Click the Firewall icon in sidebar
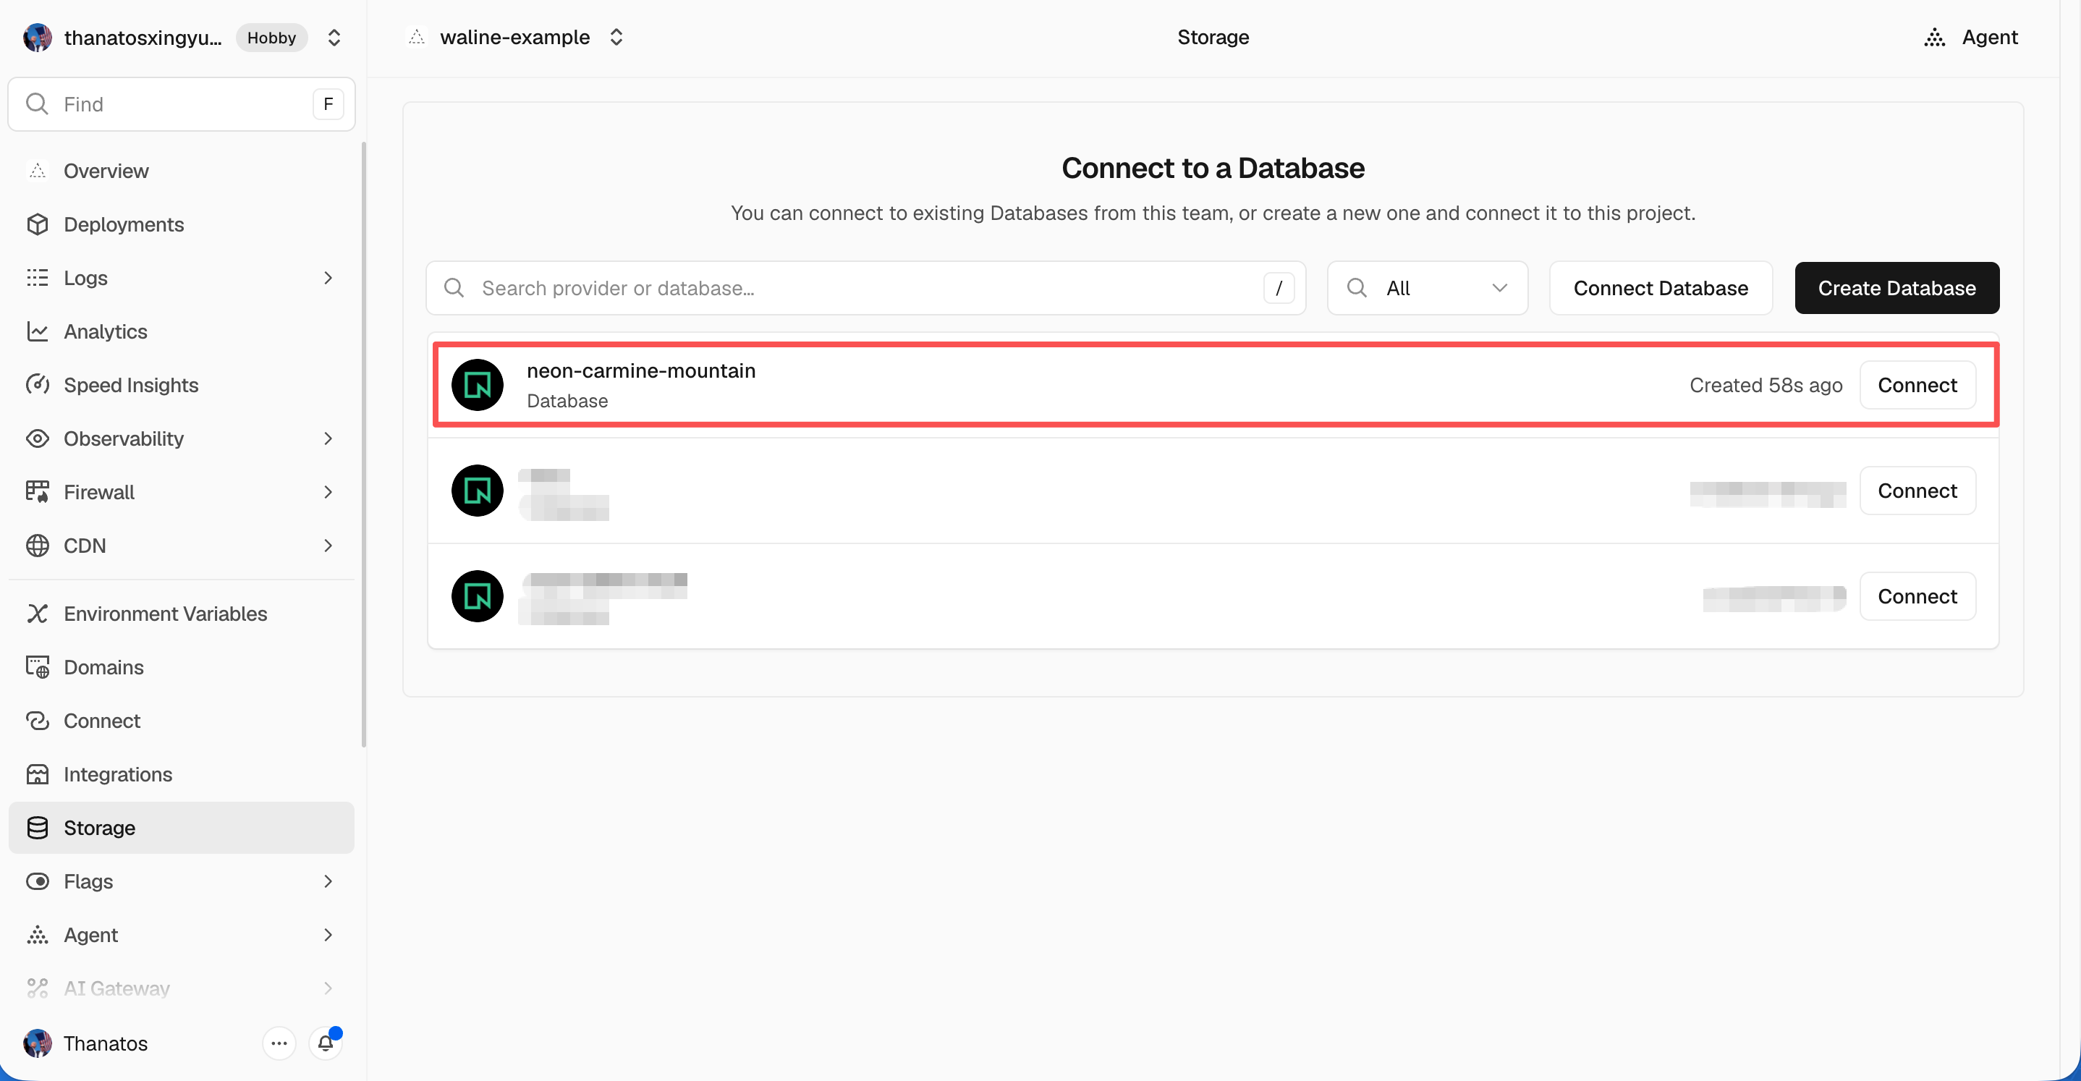2081x1081 pixels. (x=37, y=492)
